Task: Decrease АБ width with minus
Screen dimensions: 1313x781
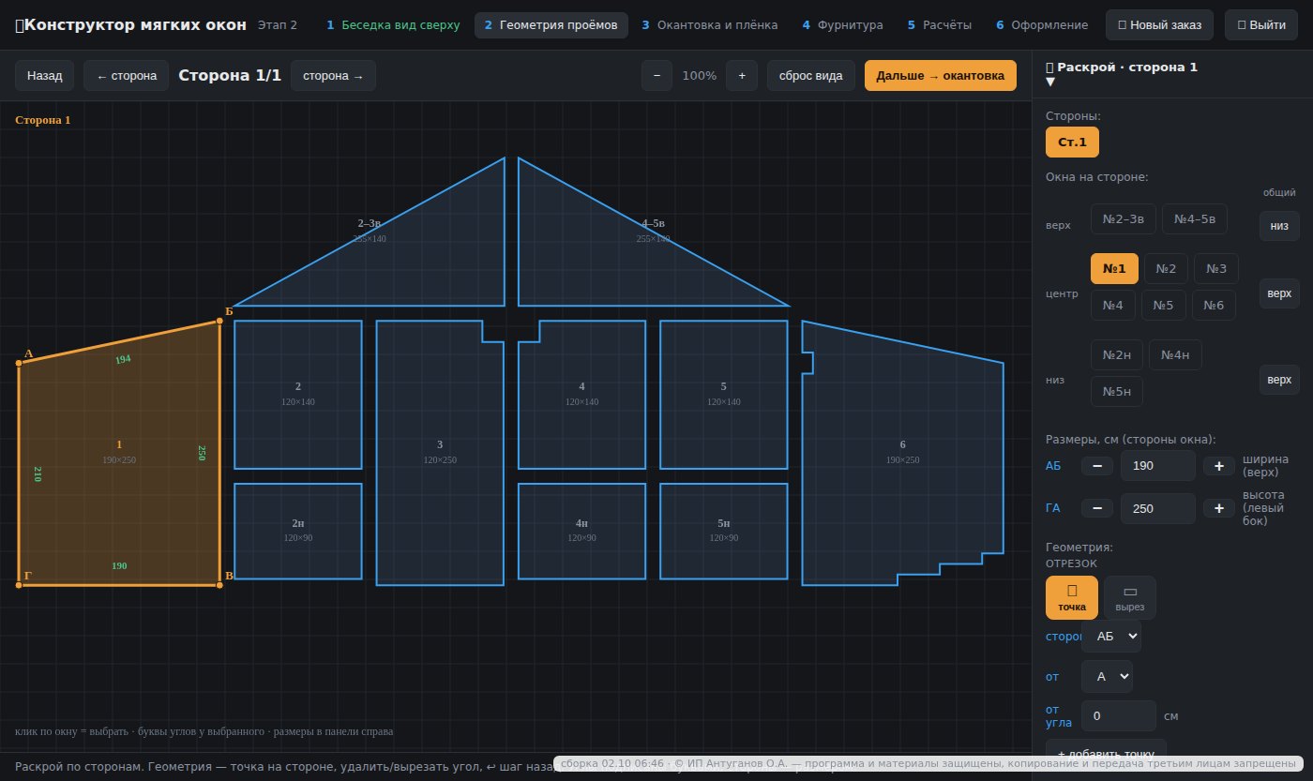Action: (1097, 466)
